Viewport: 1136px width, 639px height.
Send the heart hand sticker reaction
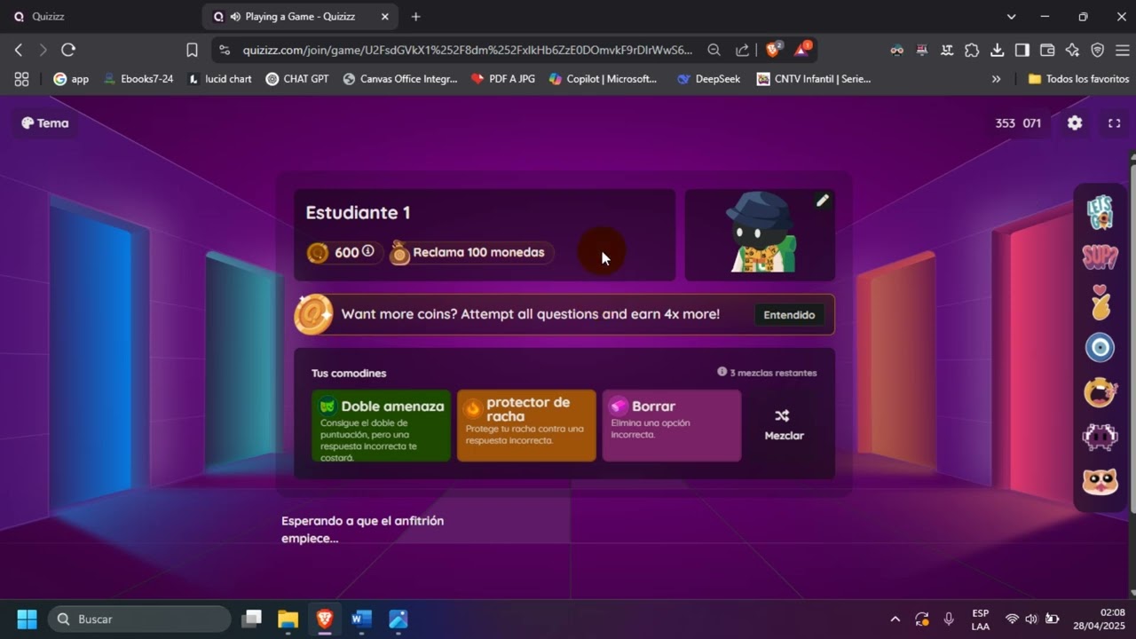pyautogui.click(x=1100, y=303)
